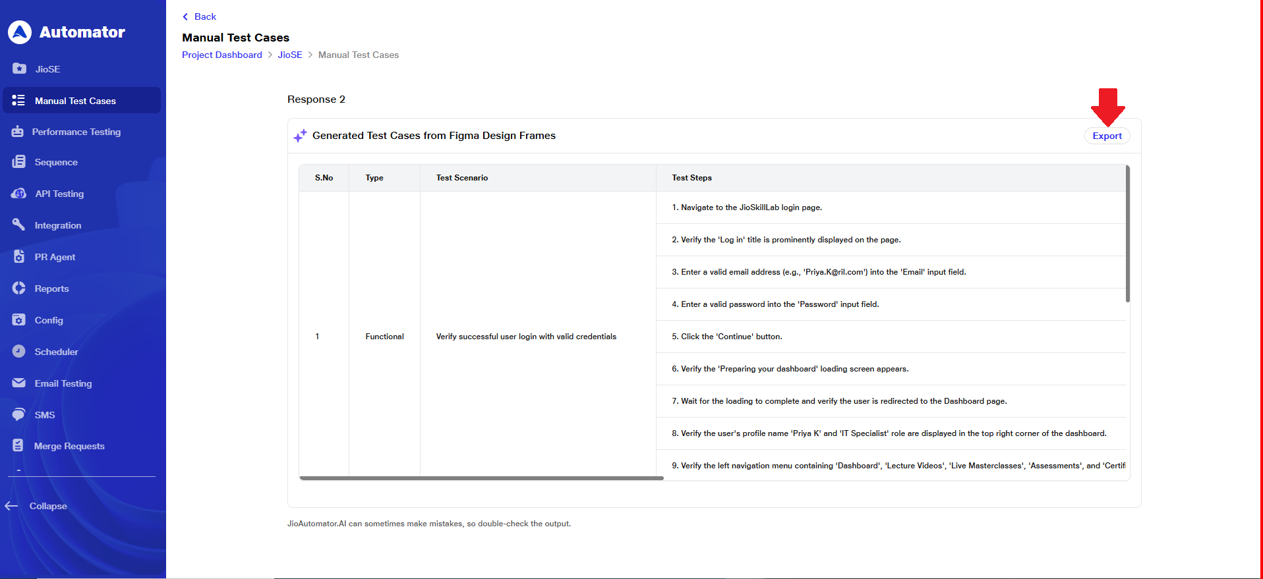Open the Config menu item
Viewport: 1263px width, 579px height.
point(49,320)
